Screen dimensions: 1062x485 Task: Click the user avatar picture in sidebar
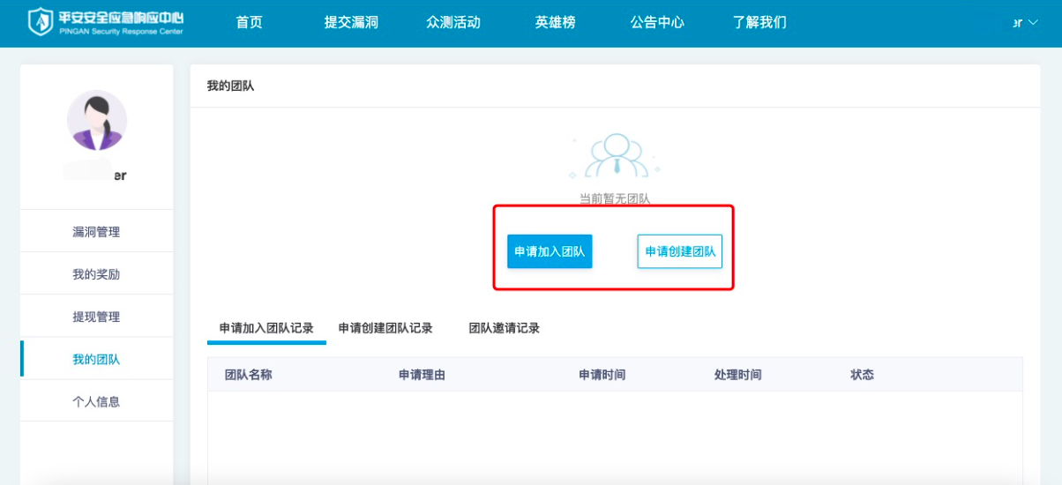click(x=97, y=120)
